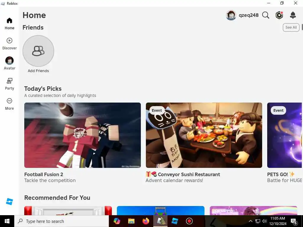Open the Windows action center notifications

(294, 221)
